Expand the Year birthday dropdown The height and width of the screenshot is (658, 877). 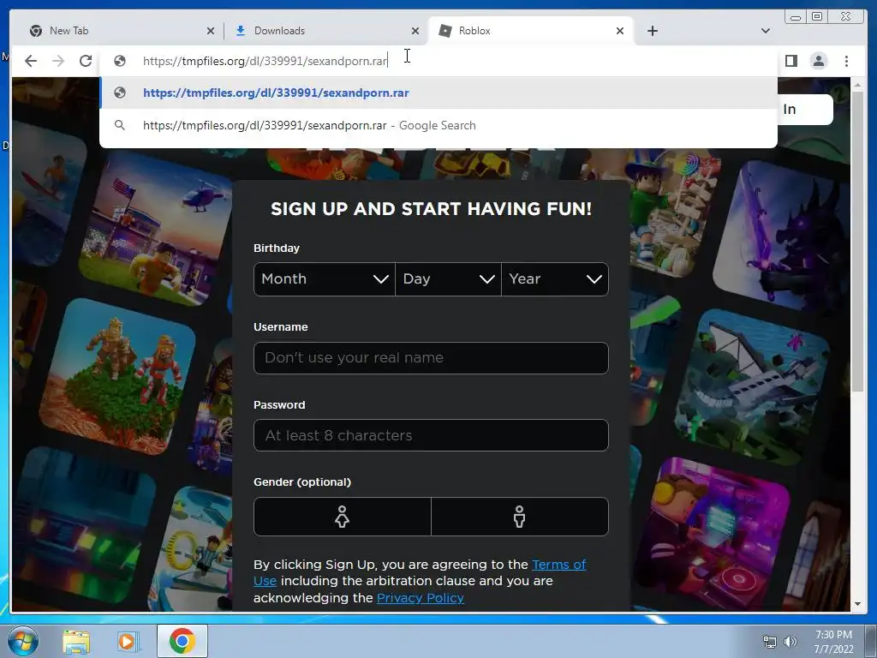pyautogui.click(x=555, y=279)
